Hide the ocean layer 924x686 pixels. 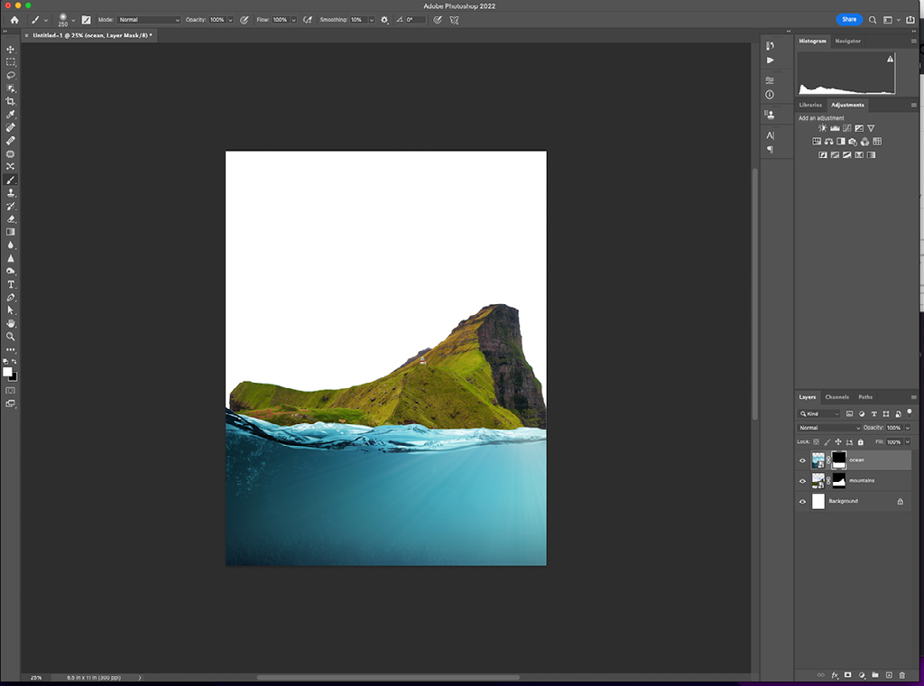(x=802, y=460)
